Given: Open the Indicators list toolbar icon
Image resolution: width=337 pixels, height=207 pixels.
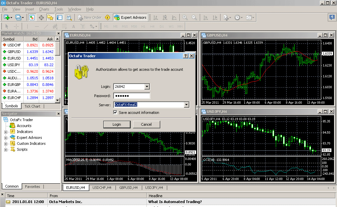Looking at the screenshot, I should pyautogui.click(x=225, y=17).
